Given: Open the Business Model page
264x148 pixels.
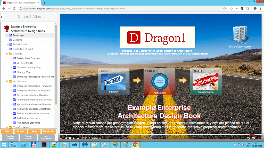Looking at the screenshot, I should (24, 63).
